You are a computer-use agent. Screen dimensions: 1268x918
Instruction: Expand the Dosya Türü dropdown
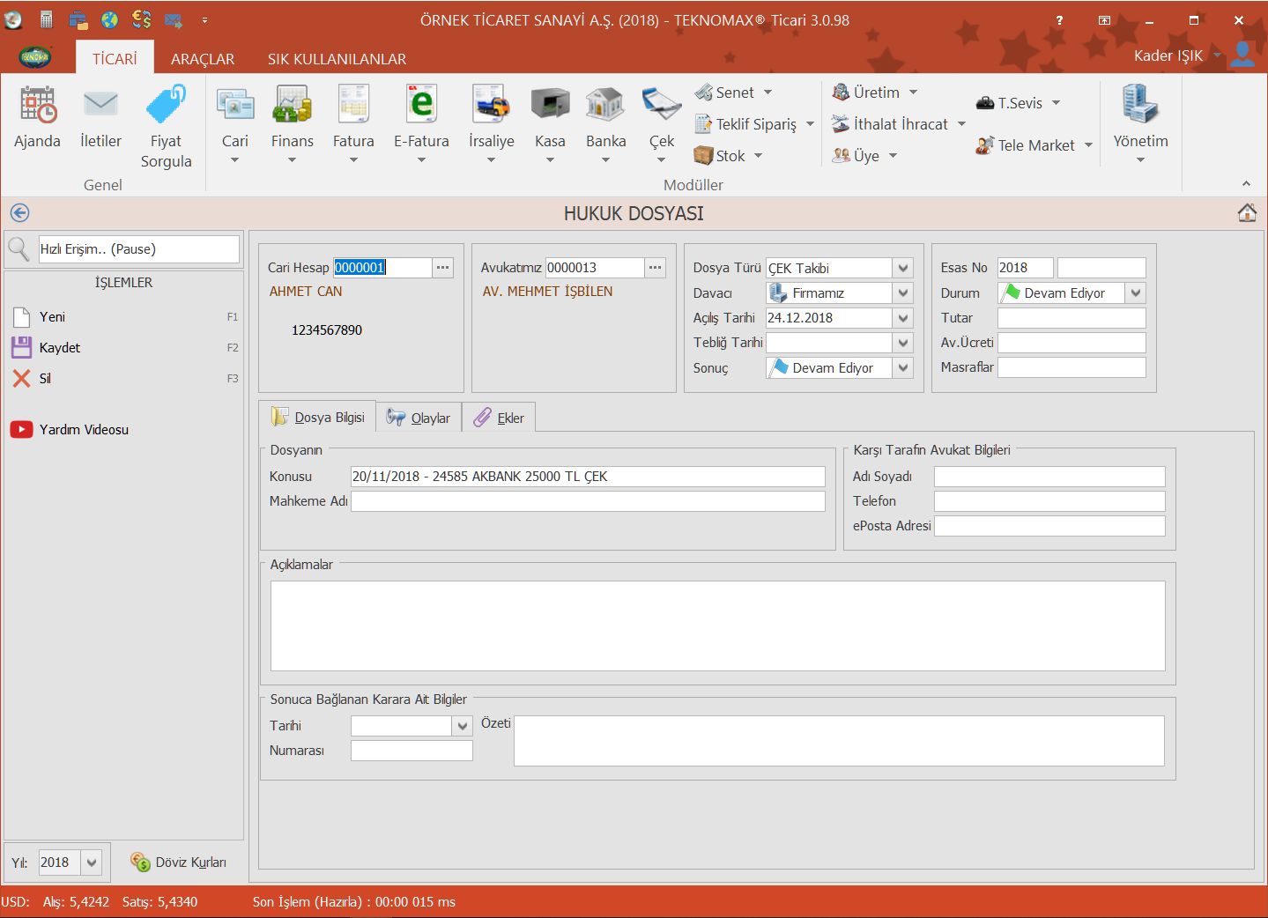[x=902, y=268]
